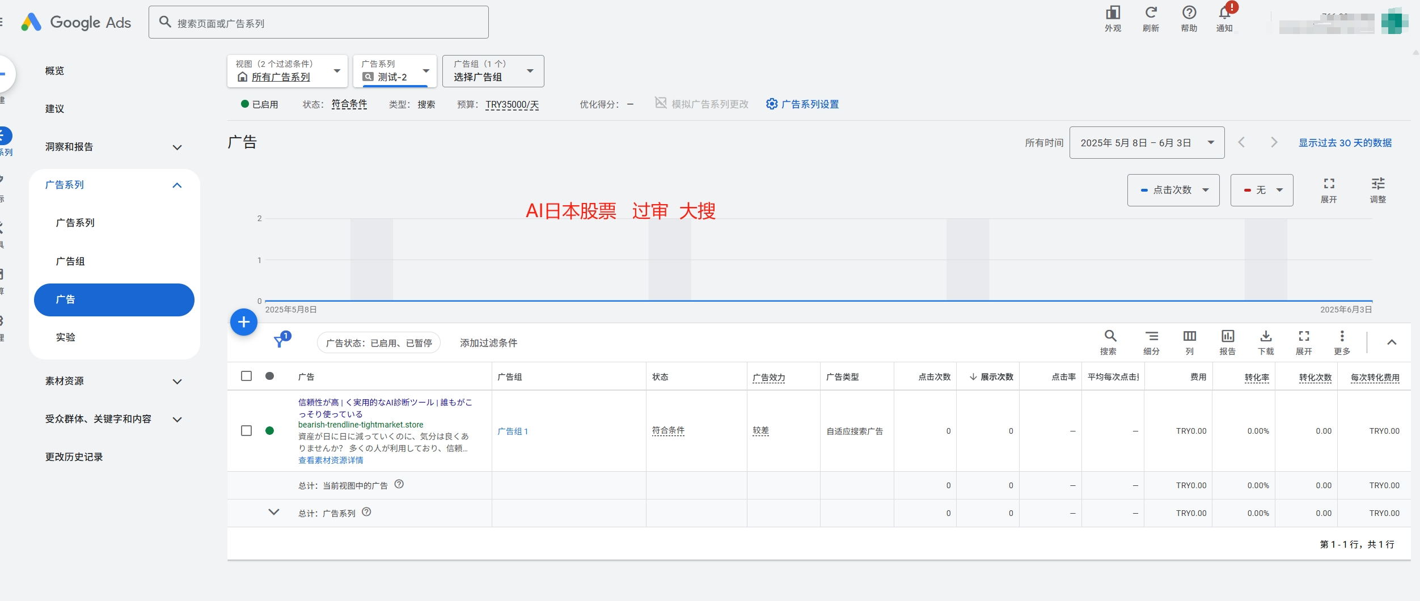Click the 每次转化费用 column header
The image size is (1420, 601).
coord(1375,377)
